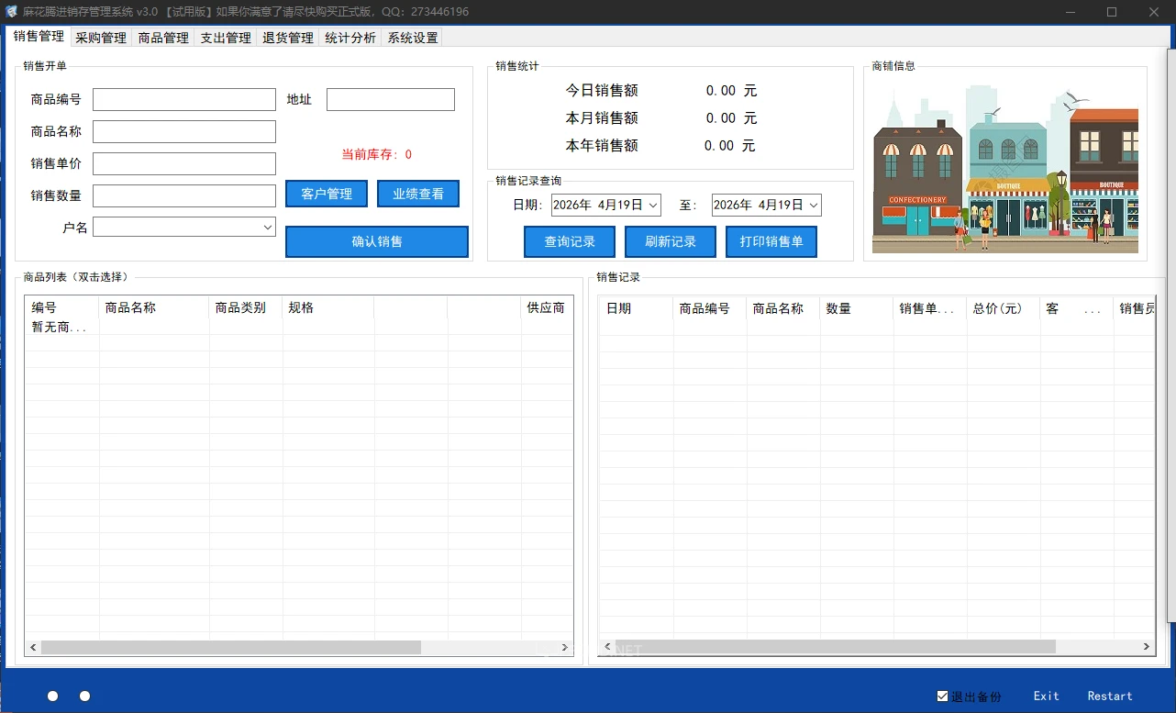The image size is (1176, 713).
Task: Select the first white circle indicator bottom left
Action: point(52,696)
